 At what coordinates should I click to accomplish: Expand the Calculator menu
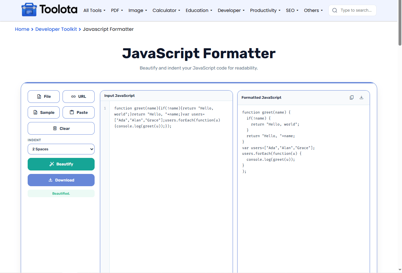click(166, 10)
